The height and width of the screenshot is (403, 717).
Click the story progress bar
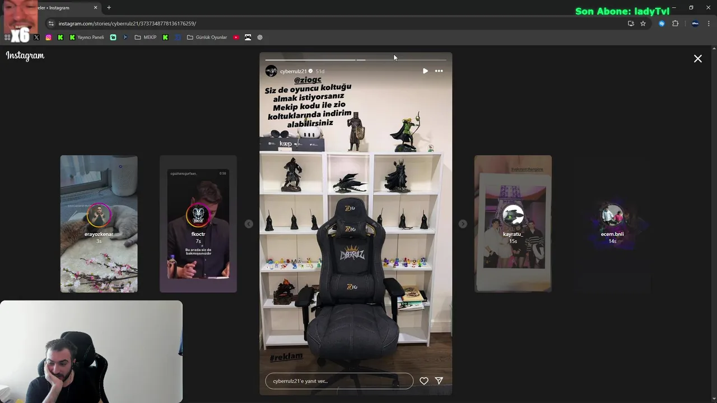coord(356,59)
